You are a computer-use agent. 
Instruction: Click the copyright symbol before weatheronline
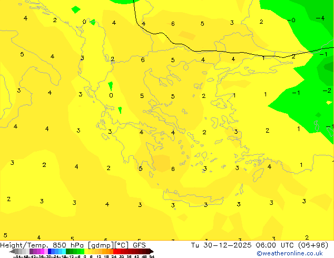click(x=259, y=253)
